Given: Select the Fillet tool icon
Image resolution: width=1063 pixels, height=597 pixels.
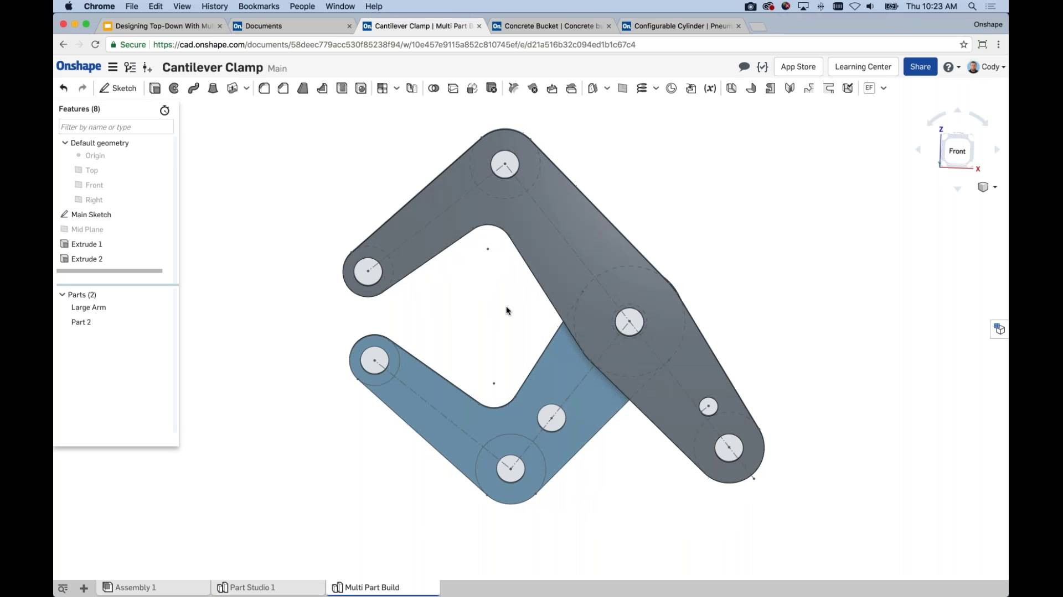Looking at the screenshot, I should 264,88.
